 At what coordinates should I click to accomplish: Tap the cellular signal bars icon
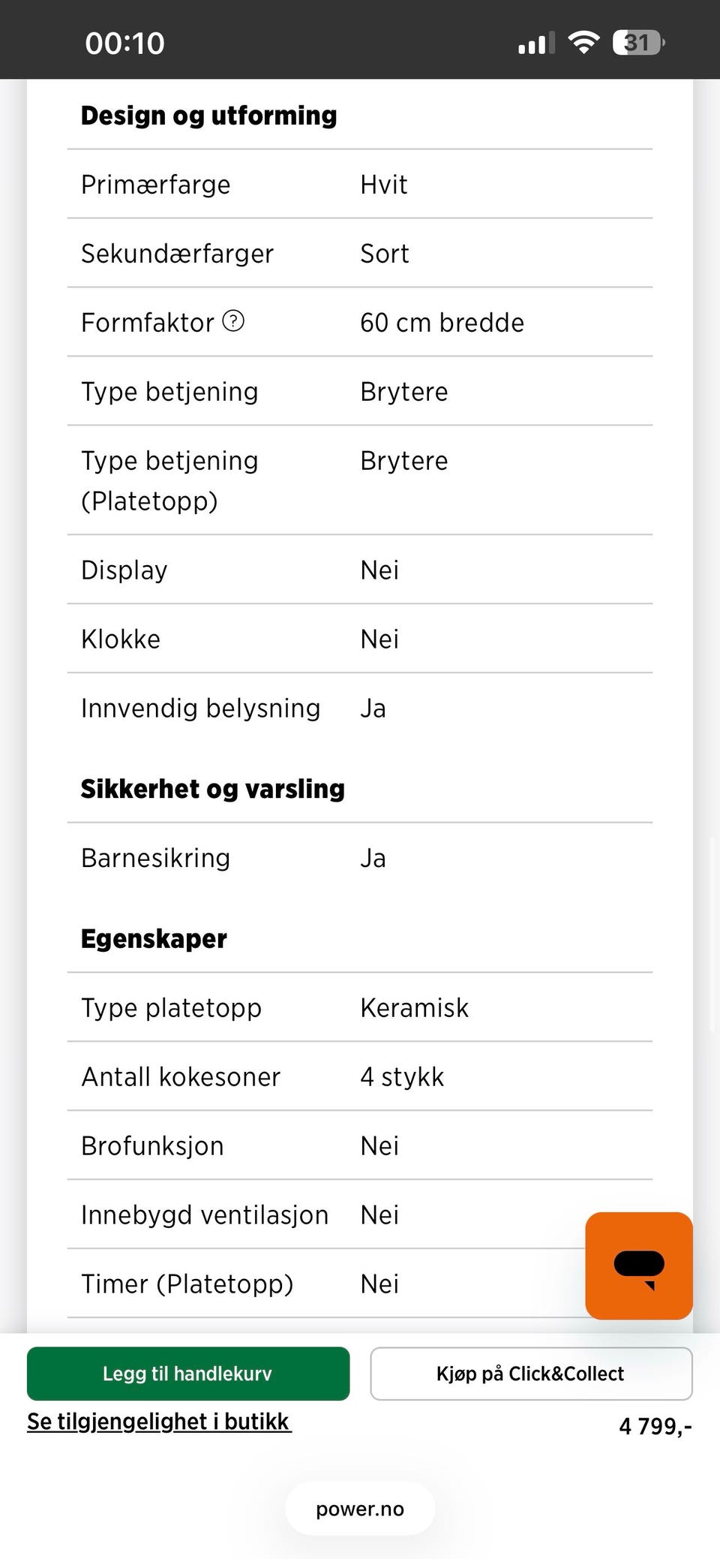coord(536,43)
